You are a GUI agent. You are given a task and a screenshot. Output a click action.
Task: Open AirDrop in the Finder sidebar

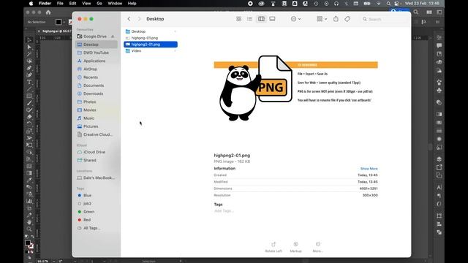pyautogui.click(x=87, y=69)
